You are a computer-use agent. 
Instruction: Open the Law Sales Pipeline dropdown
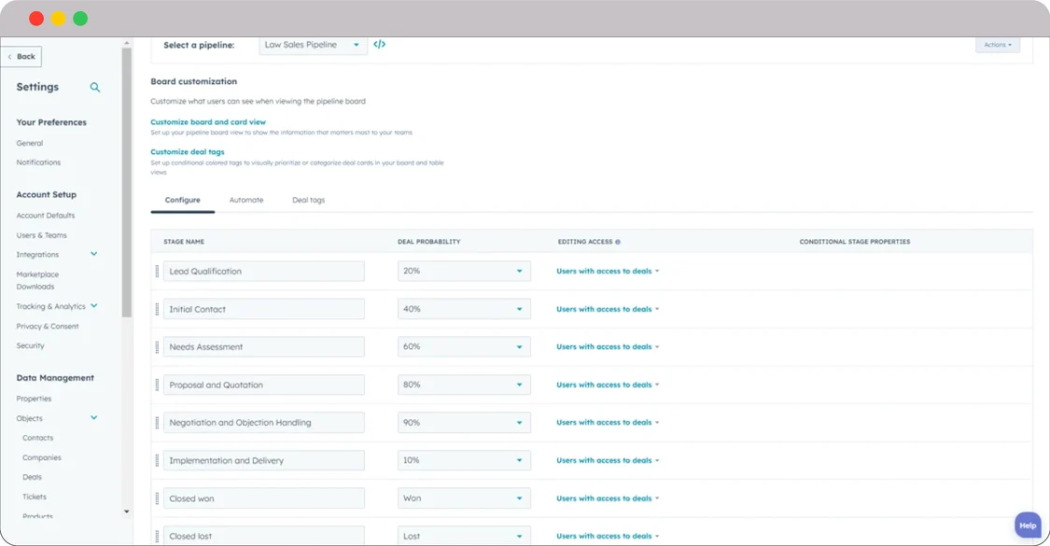(x=313, y=44)
